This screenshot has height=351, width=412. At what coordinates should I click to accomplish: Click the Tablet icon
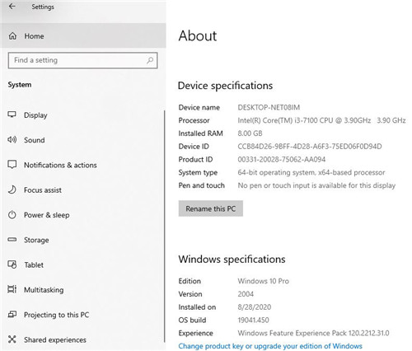tap(12, 264)
